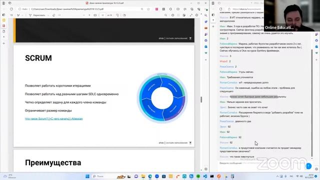Screen dimensions: 320x180
Task: Toggle fit-to-width page view in the PDF toolbar
Action: click(95, 15)
